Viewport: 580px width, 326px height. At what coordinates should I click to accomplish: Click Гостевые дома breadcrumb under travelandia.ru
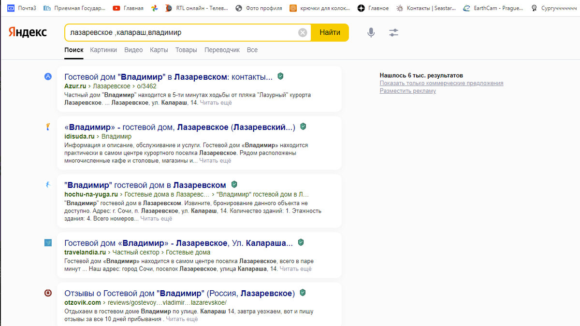pos(188,252)
